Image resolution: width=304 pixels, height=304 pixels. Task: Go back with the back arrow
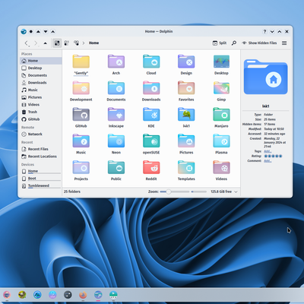(x=27, y=43)
